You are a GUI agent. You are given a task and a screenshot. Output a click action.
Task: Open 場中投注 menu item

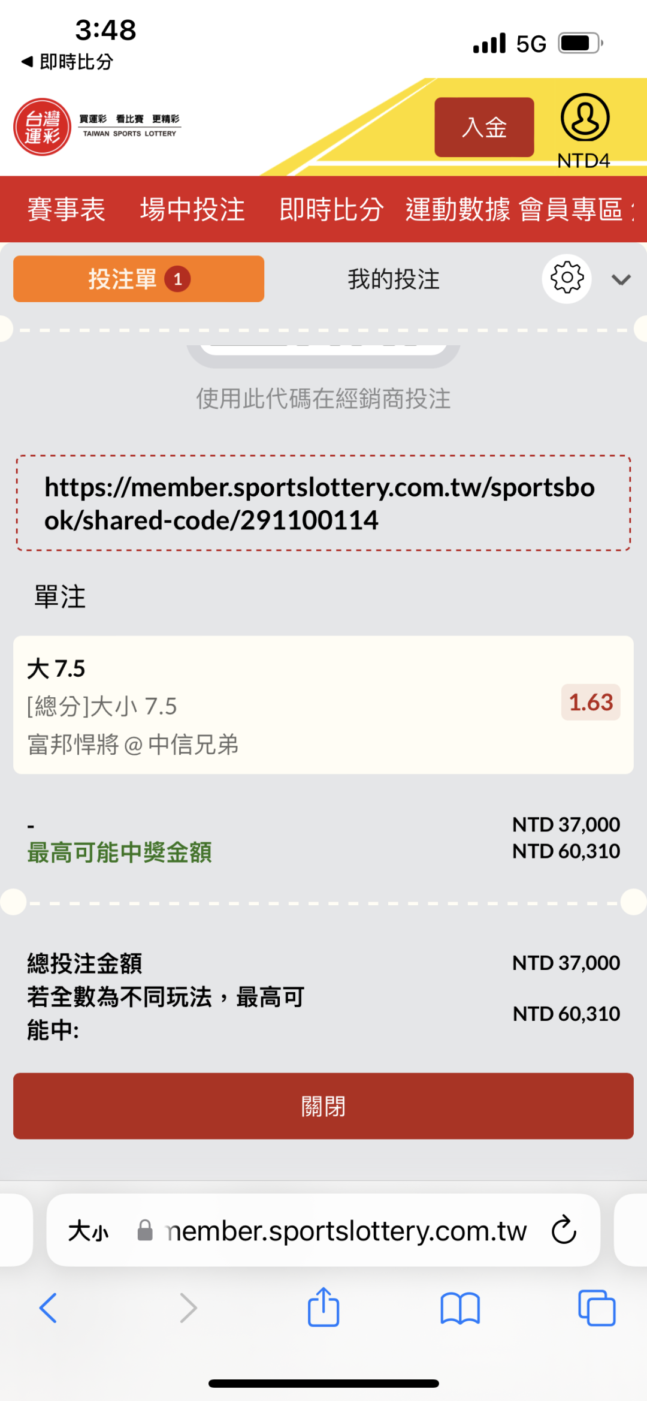click(192, 209)
